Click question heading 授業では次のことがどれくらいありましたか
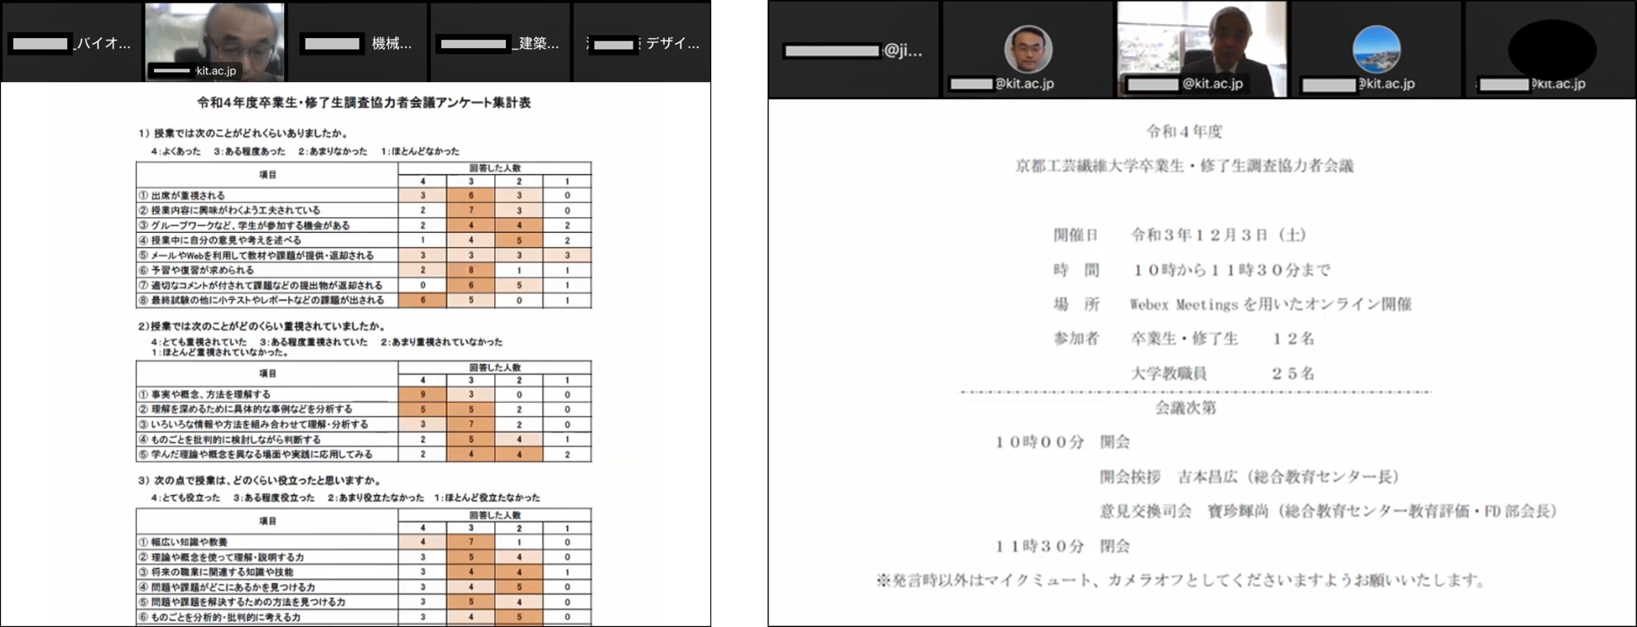Screen dimensions: 1637x627 point(243,133)
